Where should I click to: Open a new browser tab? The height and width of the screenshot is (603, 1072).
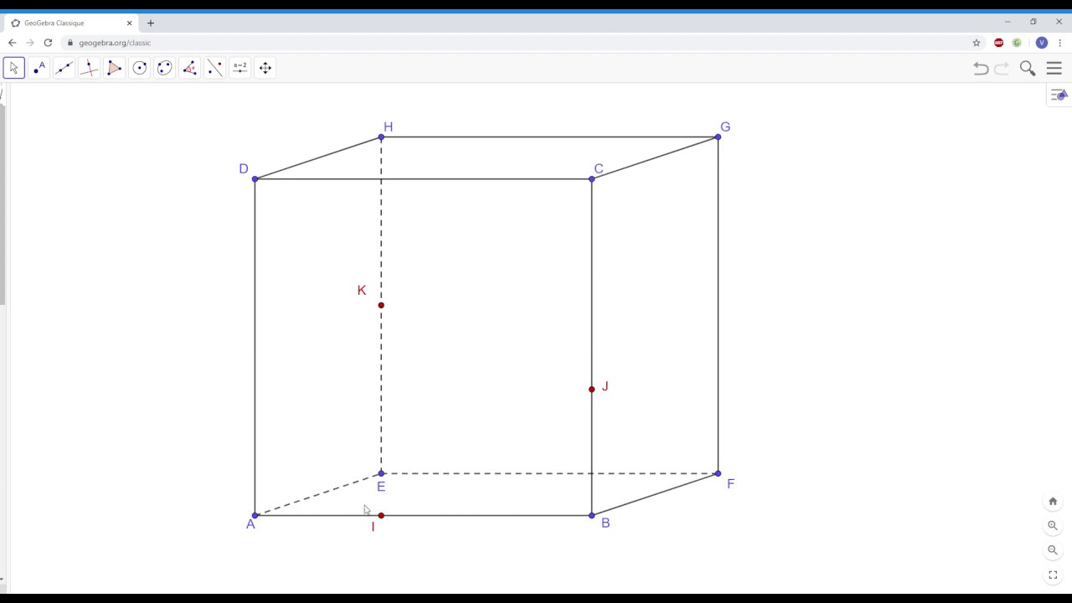pos(151,23)
